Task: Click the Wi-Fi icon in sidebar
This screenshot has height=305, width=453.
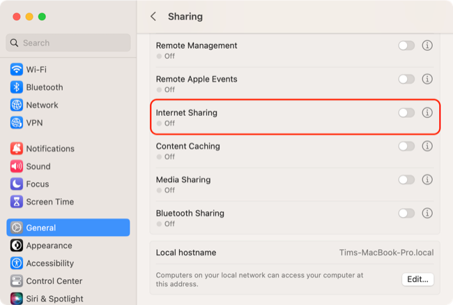Action: click(17, 70)
